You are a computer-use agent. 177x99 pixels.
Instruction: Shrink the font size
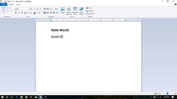coord(40,9)
